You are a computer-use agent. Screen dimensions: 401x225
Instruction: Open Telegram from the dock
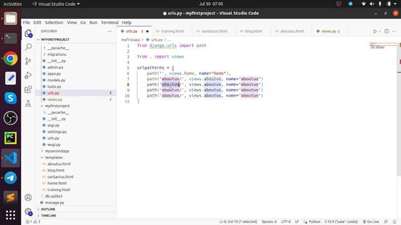point(11,177)
